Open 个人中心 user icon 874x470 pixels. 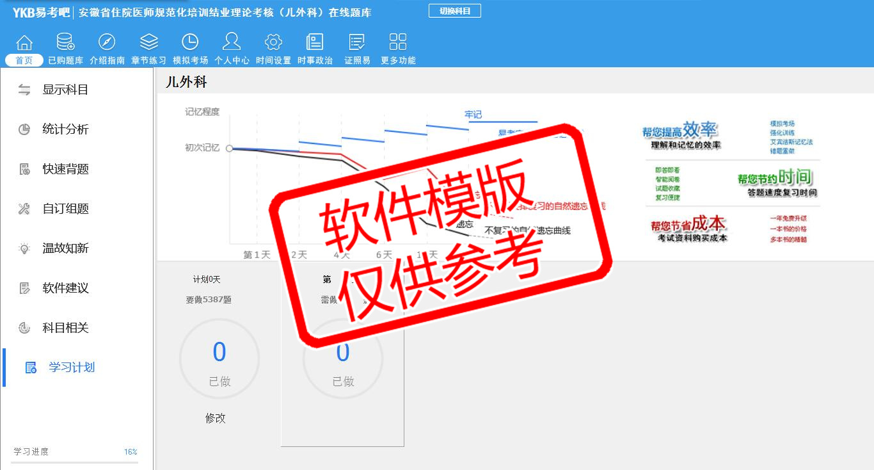pos(232,43)
